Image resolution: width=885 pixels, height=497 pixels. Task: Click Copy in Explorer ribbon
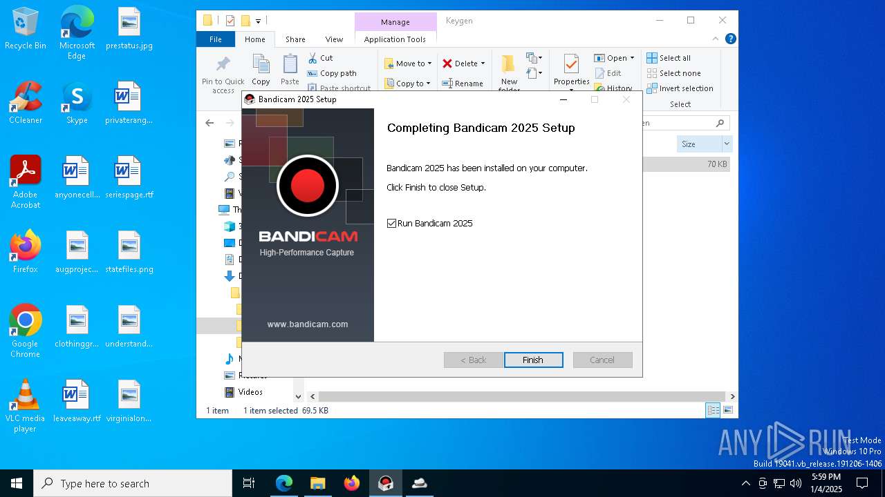[x=261, y=70]
